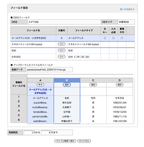Click cell yamamoto@e.. in column A

(40, 117)
